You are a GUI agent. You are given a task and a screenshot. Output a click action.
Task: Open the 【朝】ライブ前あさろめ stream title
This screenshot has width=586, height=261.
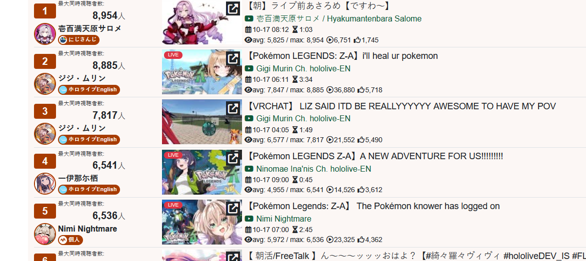click(x=319, y=6)
